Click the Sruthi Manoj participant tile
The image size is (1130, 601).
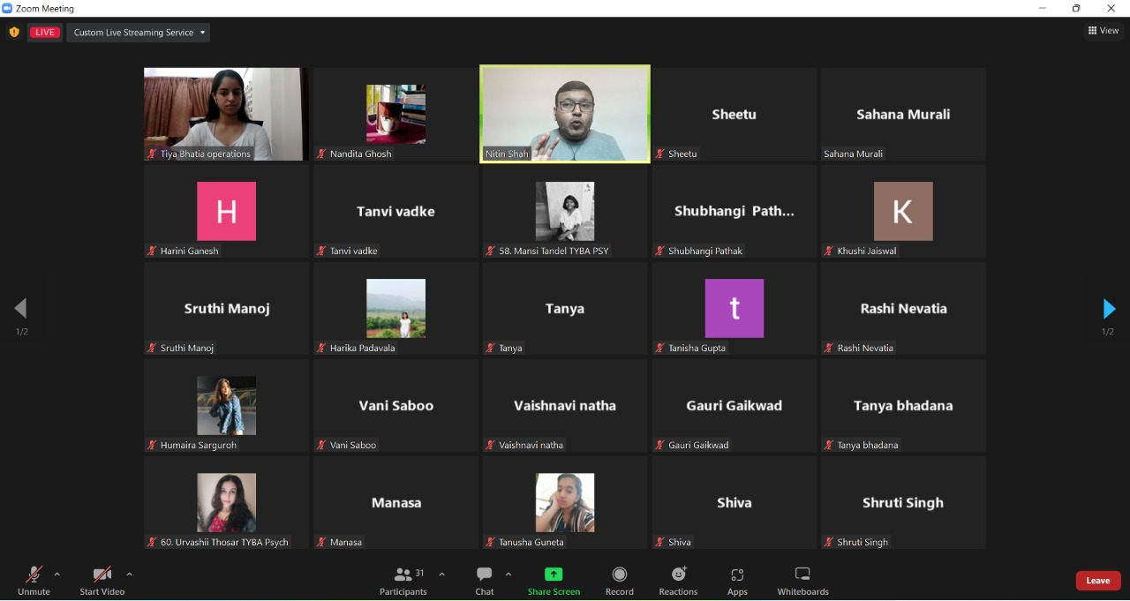point(226,309)
